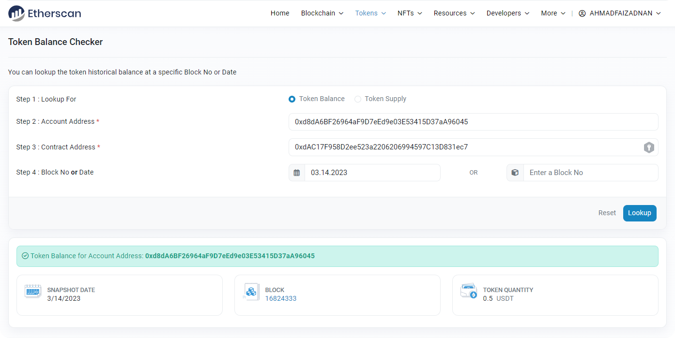Expand the Blockchain dropdown menu
Image resolution: width=675 pixels, height=338 pixels.
click(x=322, y=14)
